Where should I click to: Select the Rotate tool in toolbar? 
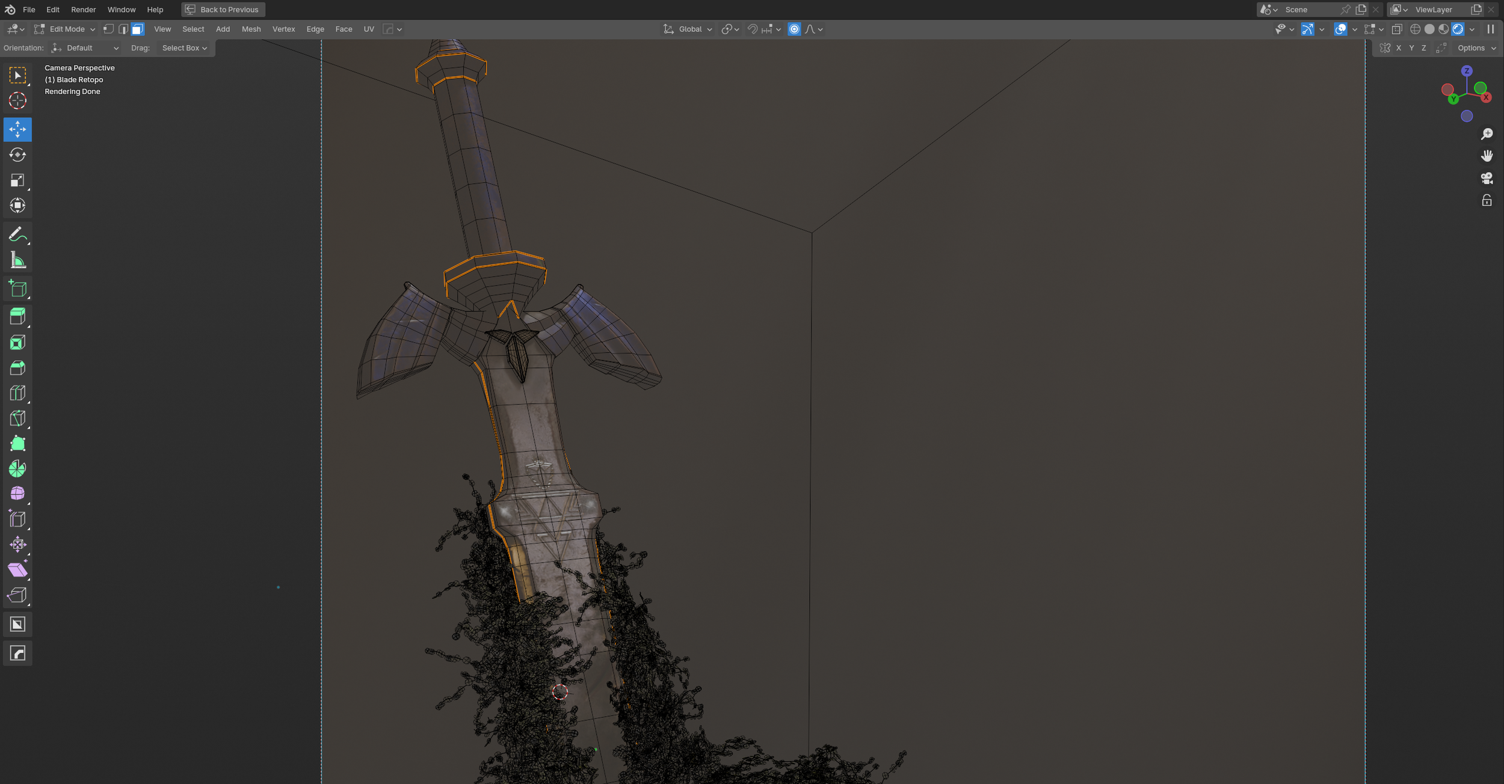[x=17, y=155]
